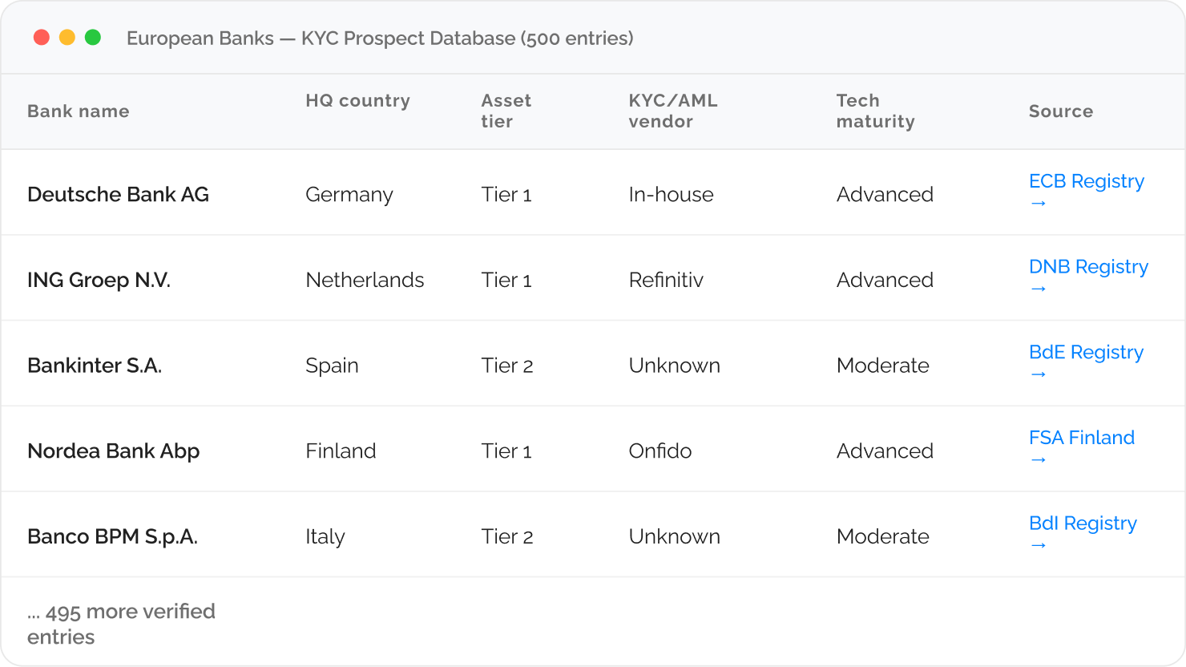Click the yellow minimize window button
The image size is (1186, 667).
tap(67, 38)
